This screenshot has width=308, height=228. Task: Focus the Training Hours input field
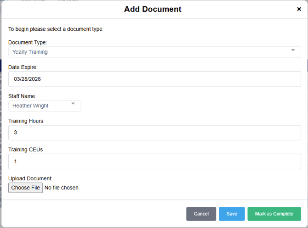click(154, 133)
